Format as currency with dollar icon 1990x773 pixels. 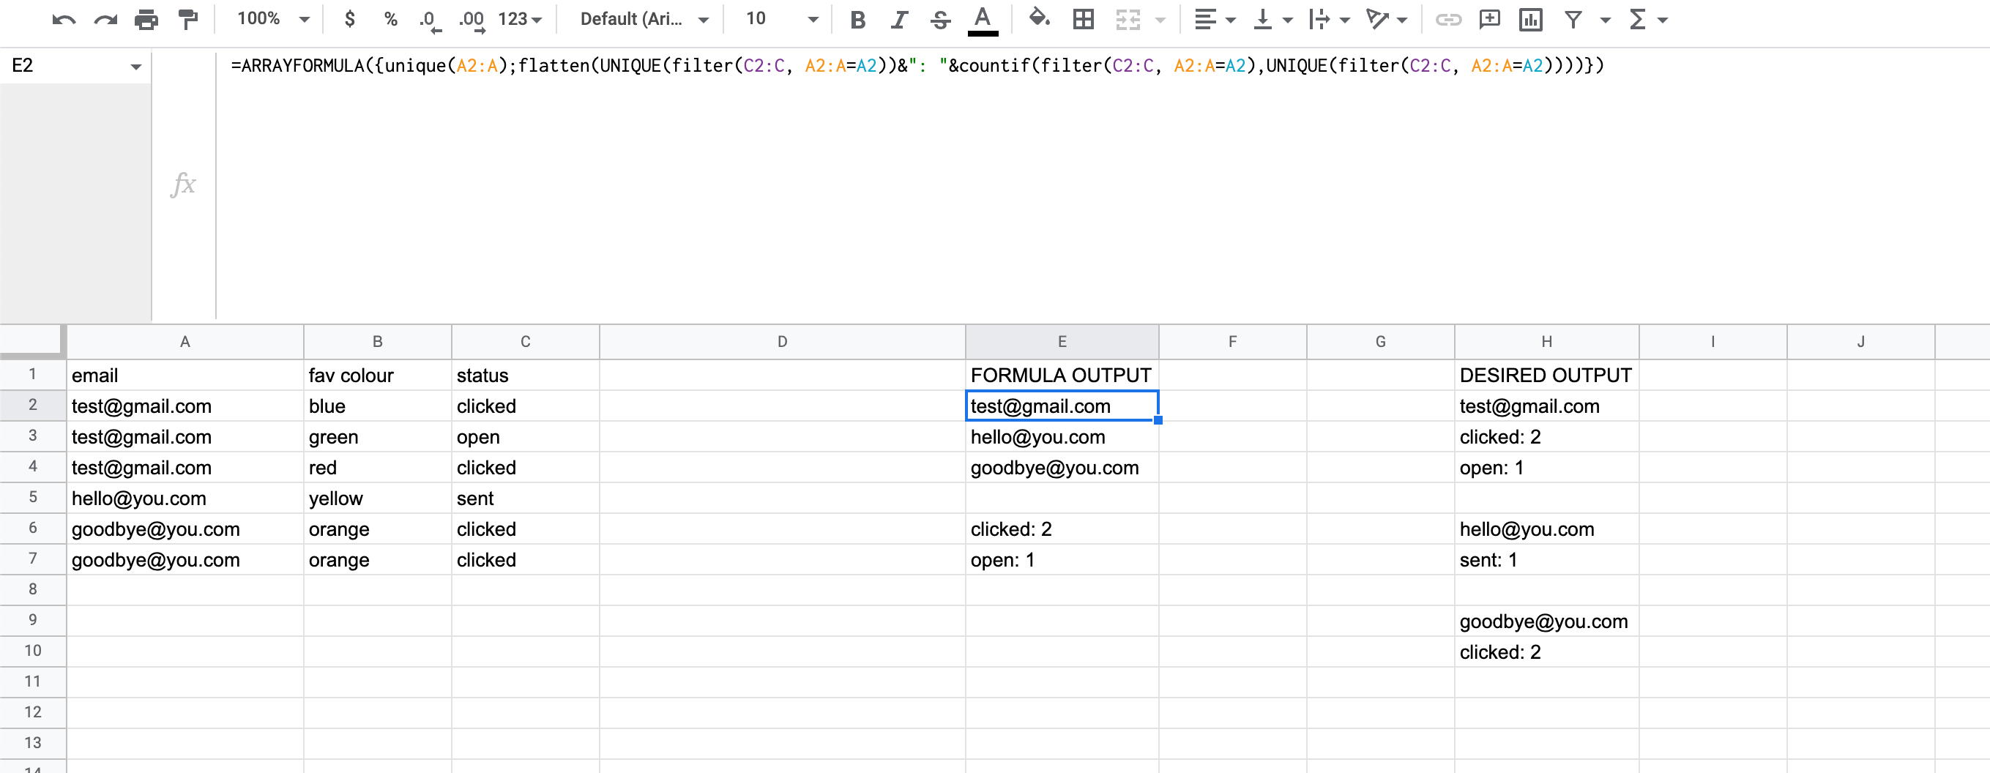[350, 19]
